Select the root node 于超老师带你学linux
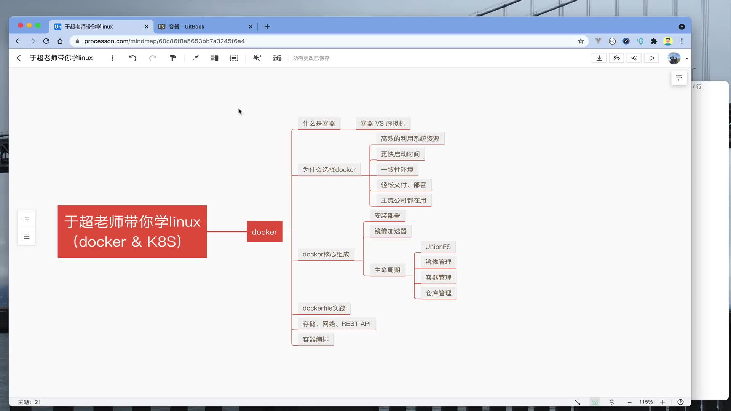 pyautogui.click(x=132, y=231)
